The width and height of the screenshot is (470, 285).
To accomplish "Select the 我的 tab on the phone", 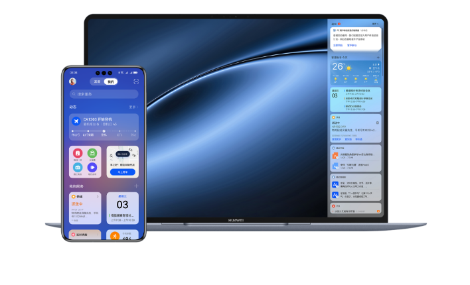I will (x=110, y=82).
